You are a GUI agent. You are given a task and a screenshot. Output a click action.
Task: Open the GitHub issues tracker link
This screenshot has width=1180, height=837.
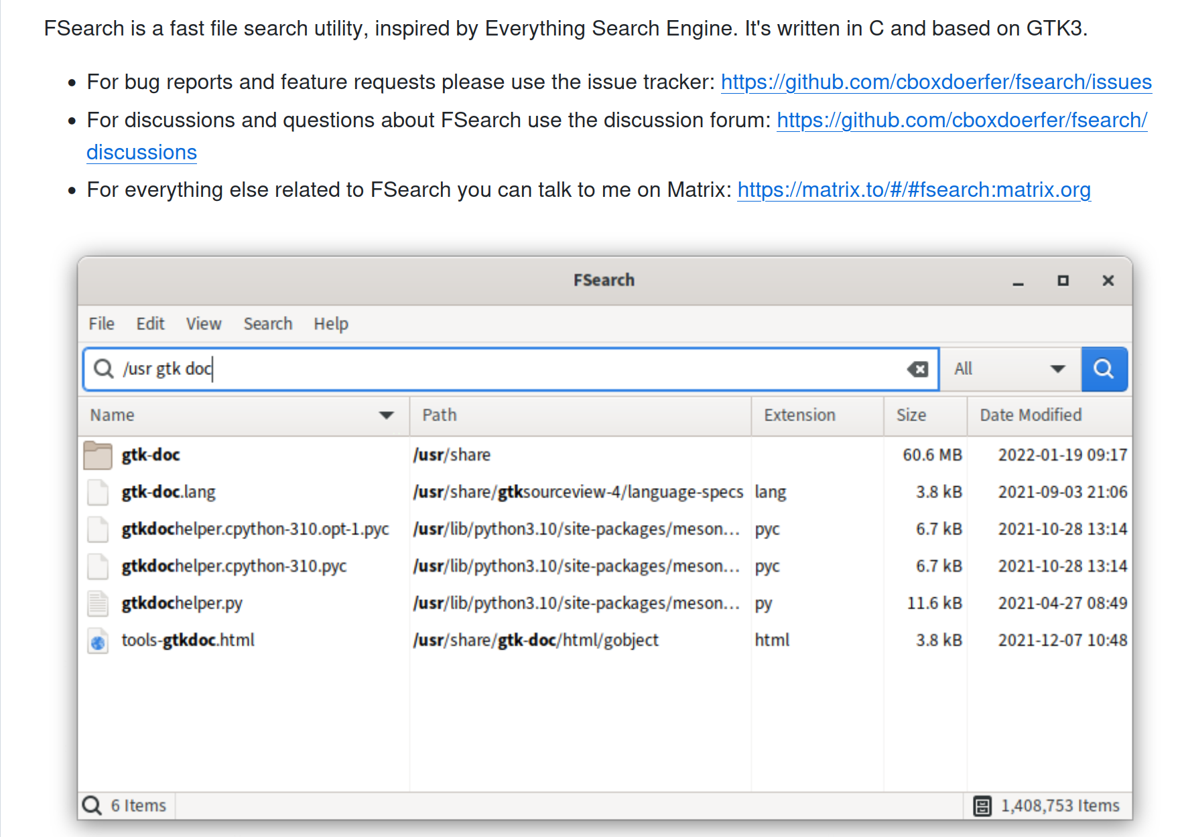coord(936,82)
